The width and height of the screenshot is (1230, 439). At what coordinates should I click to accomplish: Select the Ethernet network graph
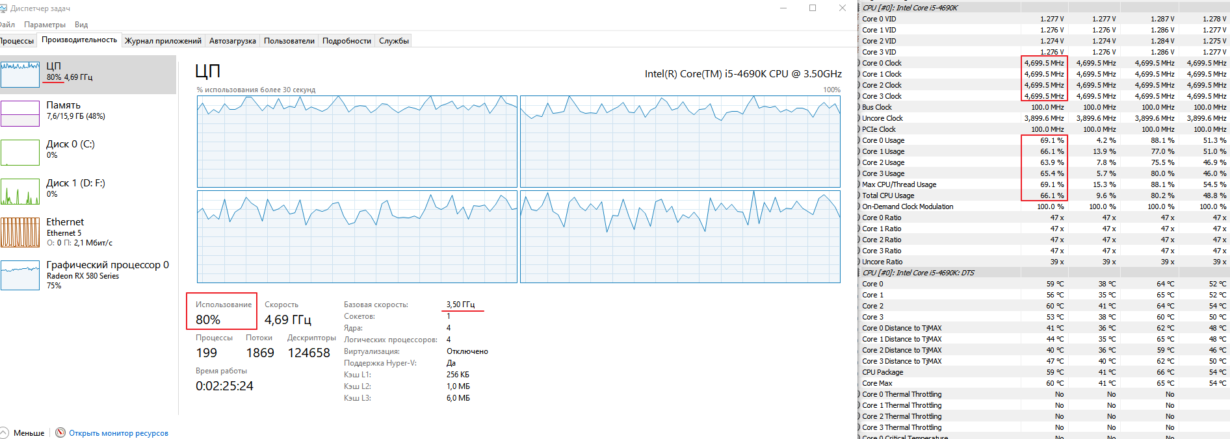[x=20, y=232]
